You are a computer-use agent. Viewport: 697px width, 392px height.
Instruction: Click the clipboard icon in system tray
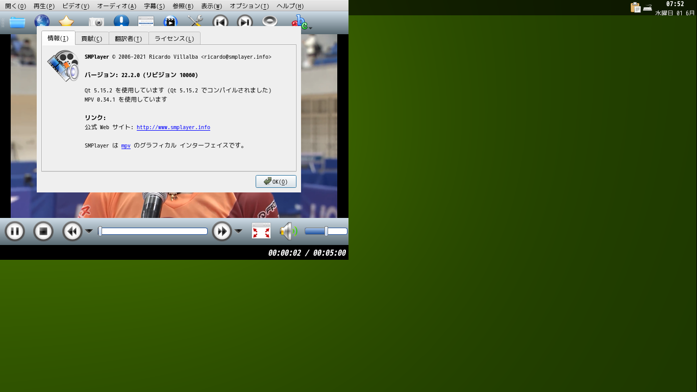(635, 7)
